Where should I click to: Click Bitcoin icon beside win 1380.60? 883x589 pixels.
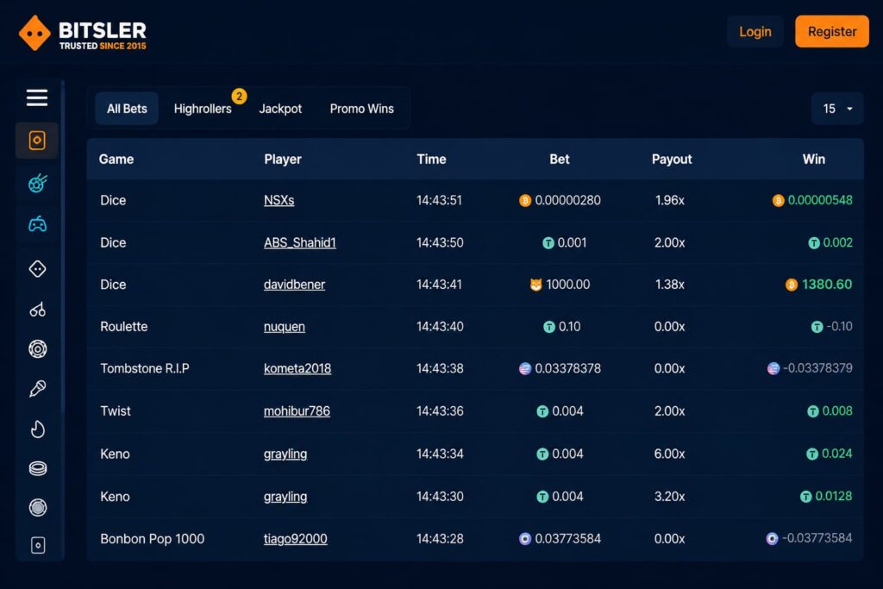pos(792,285)
